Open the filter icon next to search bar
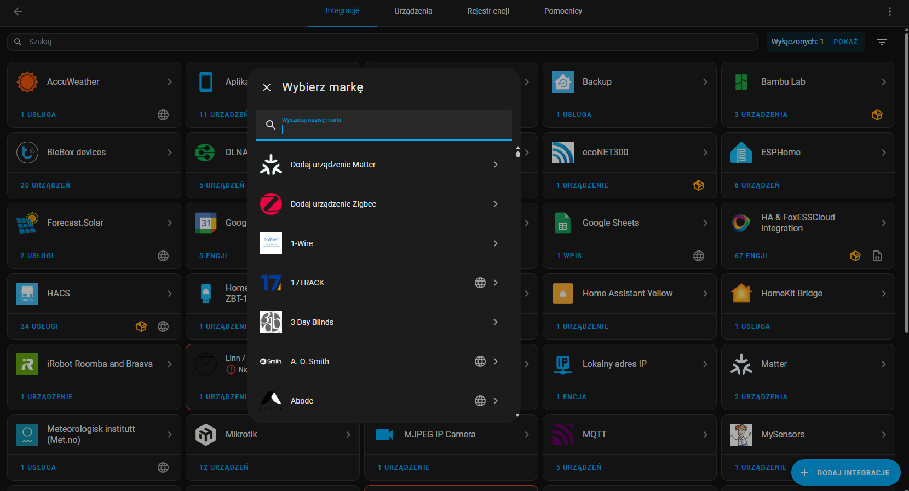 point(882,42)
